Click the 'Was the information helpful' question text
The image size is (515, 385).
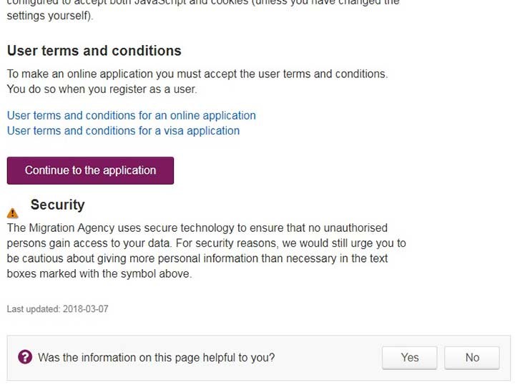(157, 357)
